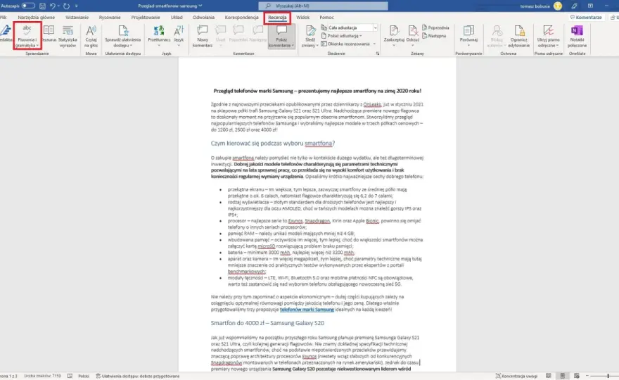
Task: Switch to the Projektowanie tab
Action: [x=146, y=18]
